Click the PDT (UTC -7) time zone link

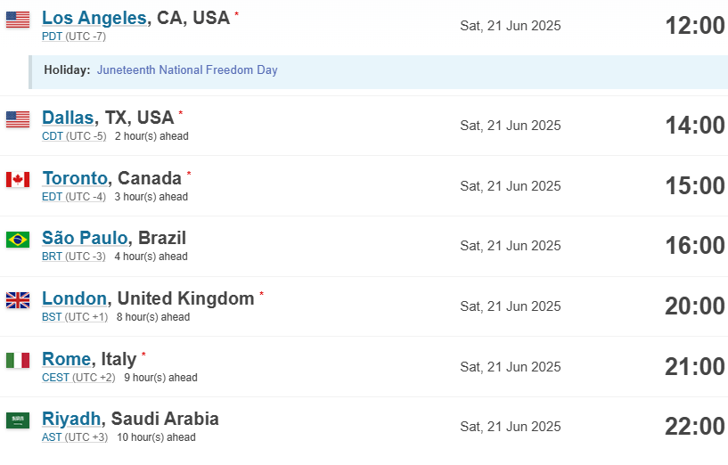click(x=74, y=37)
